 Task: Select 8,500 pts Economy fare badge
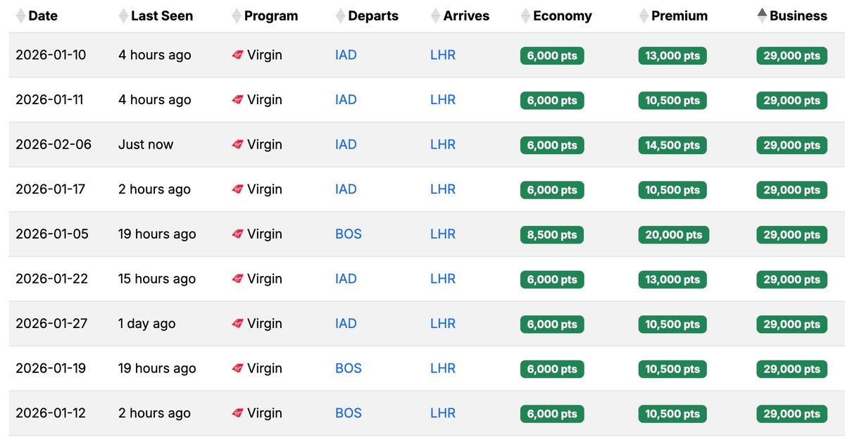[x=552, y=234]
